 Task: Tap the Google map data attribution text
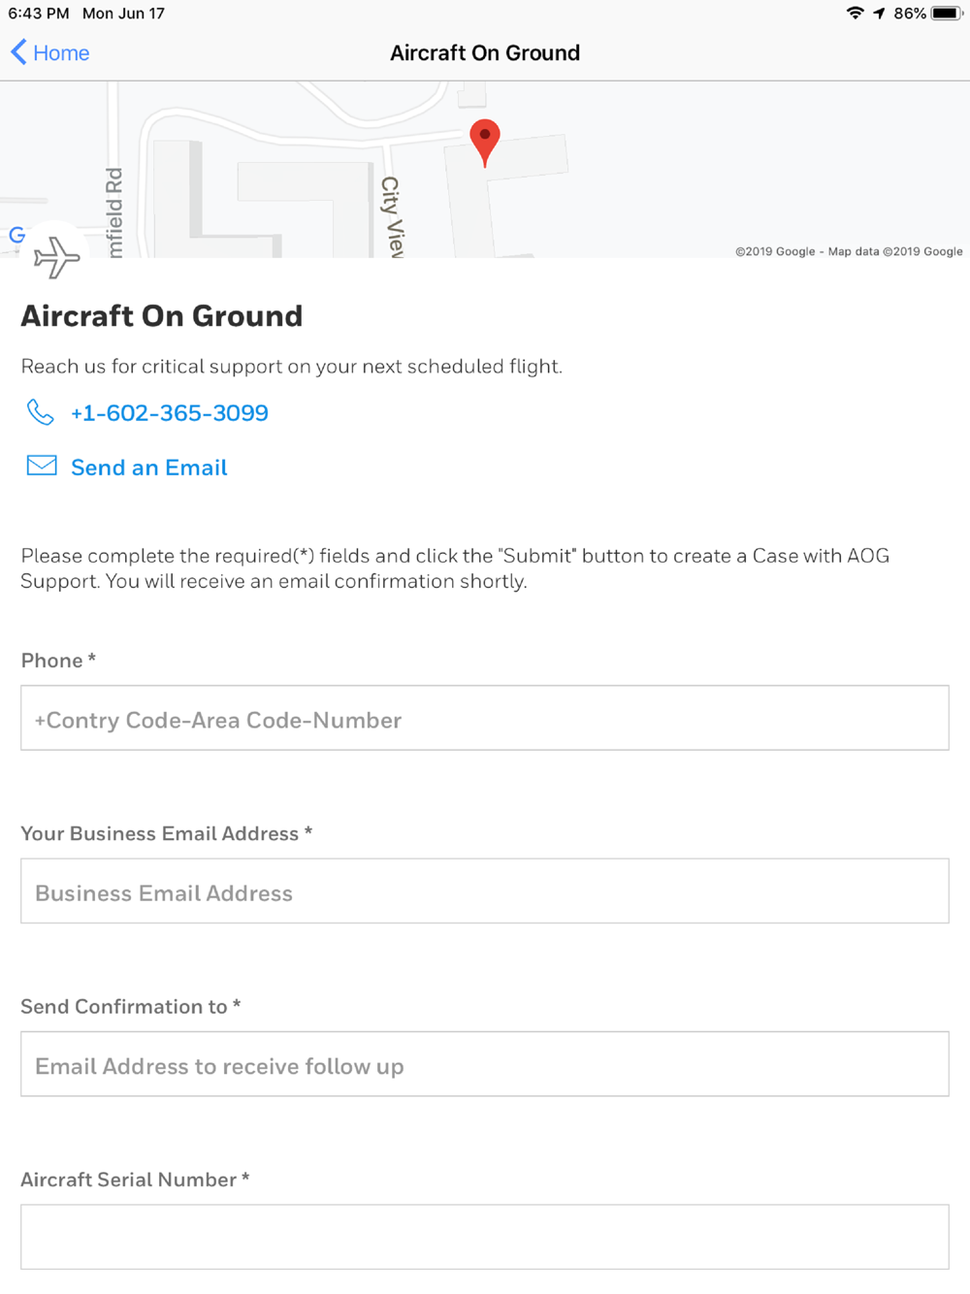click(849, 251)
